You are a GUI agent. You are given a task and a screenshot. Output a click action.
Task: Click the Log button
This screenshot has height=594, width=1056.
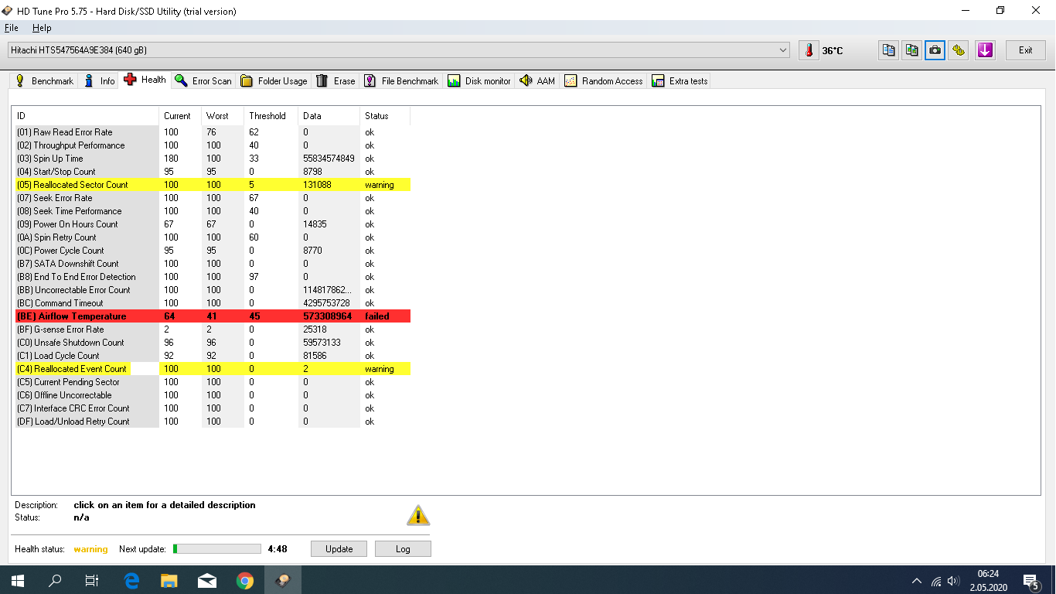[x=403, y=548]
